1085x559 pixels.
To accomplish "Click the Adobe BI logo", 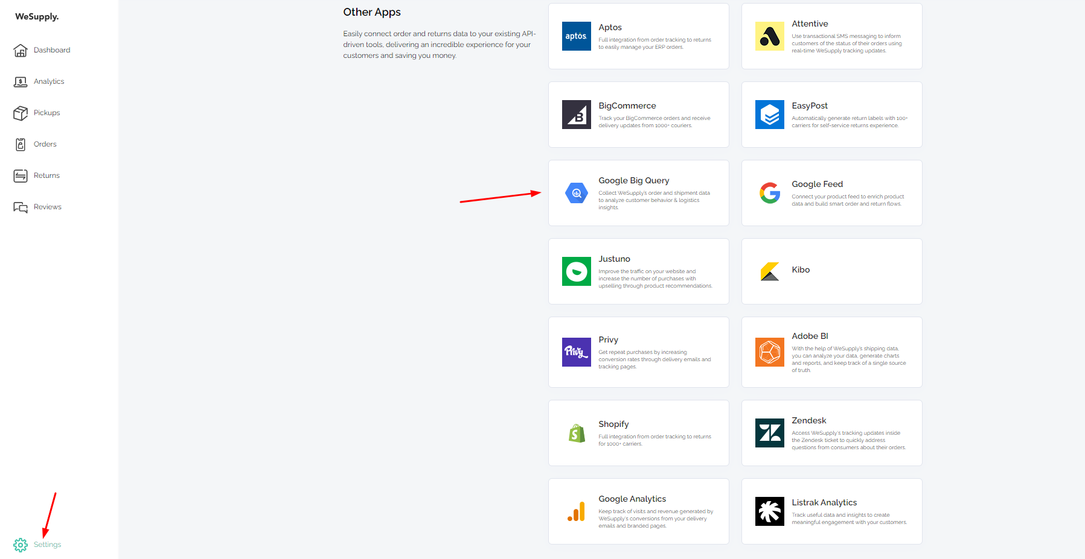I will pos(770,352).
